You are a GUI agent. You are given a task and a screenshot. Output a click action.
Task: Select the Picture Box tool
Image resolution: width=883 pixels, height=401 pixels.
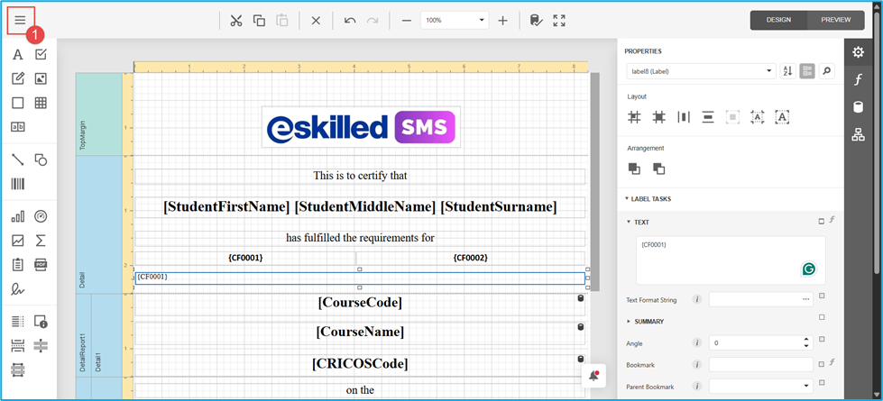point(41,79)
